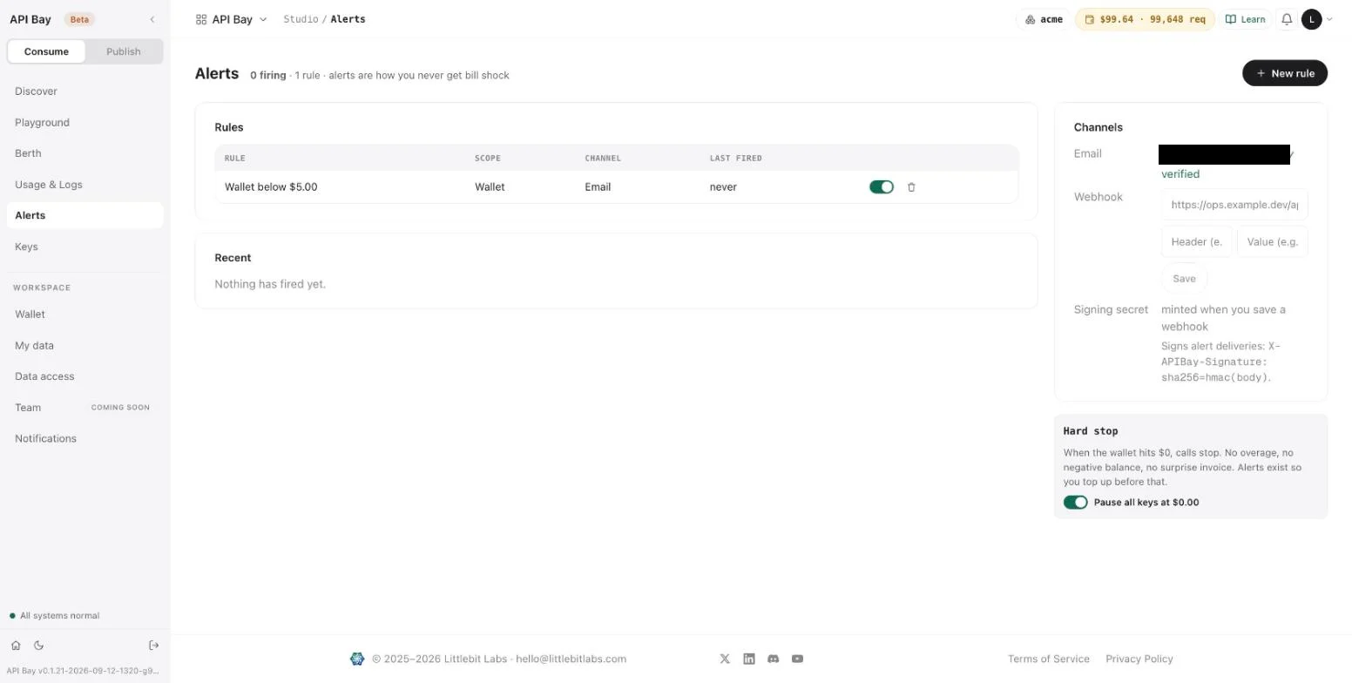
Task: Open Terms of Service link
Action: (1049, 659)
